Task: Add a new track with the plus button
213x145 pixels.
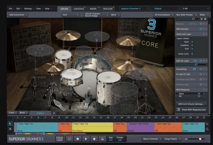Action: tap(54, 113)
